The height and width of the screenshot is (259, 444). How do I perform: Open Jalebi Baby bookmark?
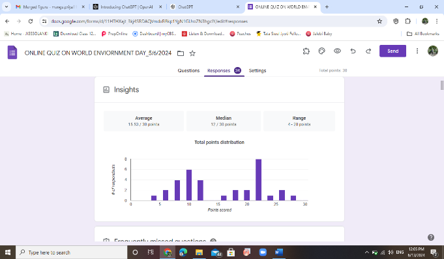point(319,34)
